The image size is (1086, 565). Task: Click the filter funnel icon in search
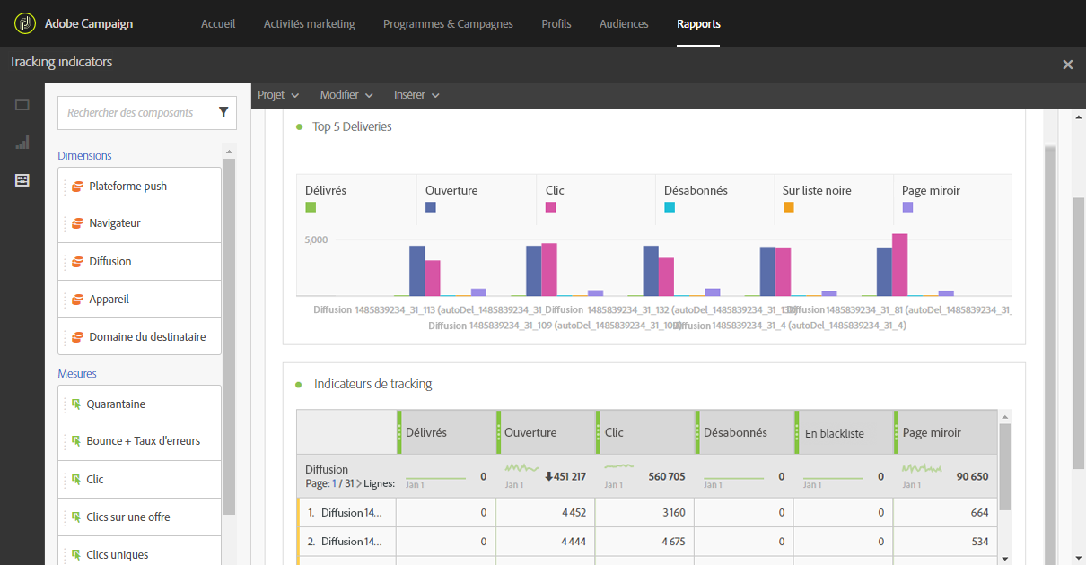click(223, 113)
